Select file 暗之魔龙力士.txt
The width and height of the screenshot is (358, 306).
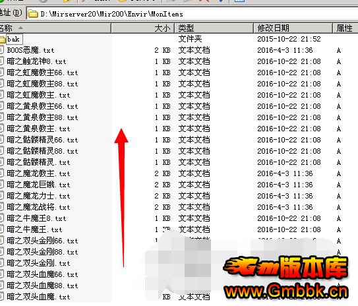38,196
